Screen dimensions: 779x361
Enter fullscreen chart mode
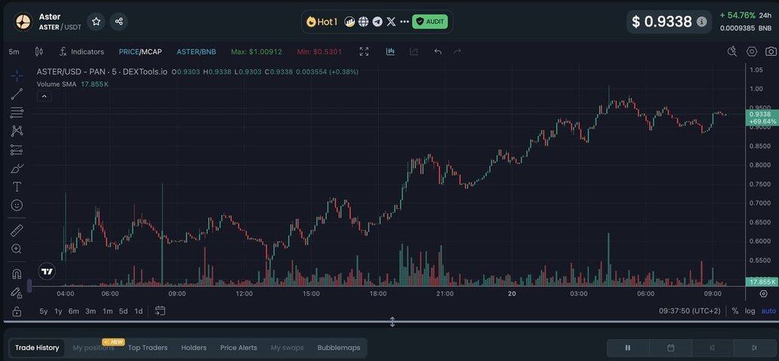[364, 51]
